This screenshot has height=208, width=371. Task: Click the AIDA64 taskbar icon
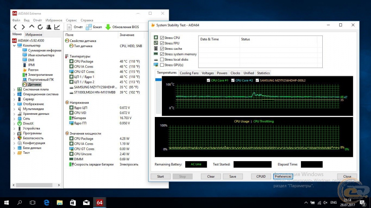(x=99, y=202)
